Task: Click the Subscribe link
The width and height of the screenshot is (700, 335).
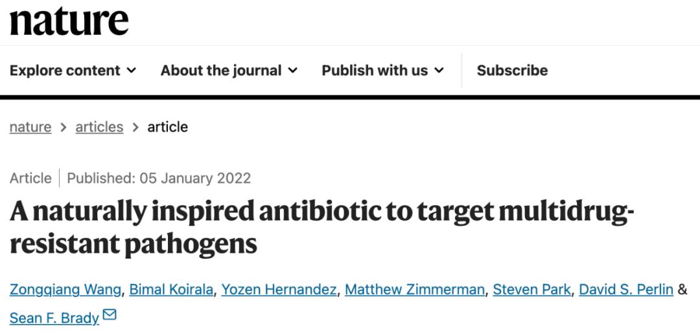Action: click(x=512, y=70)
